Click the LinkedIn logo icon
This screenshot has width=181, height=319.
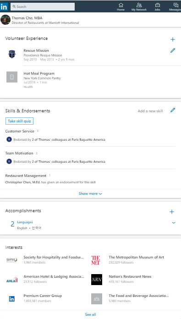(x=4, y=7)
